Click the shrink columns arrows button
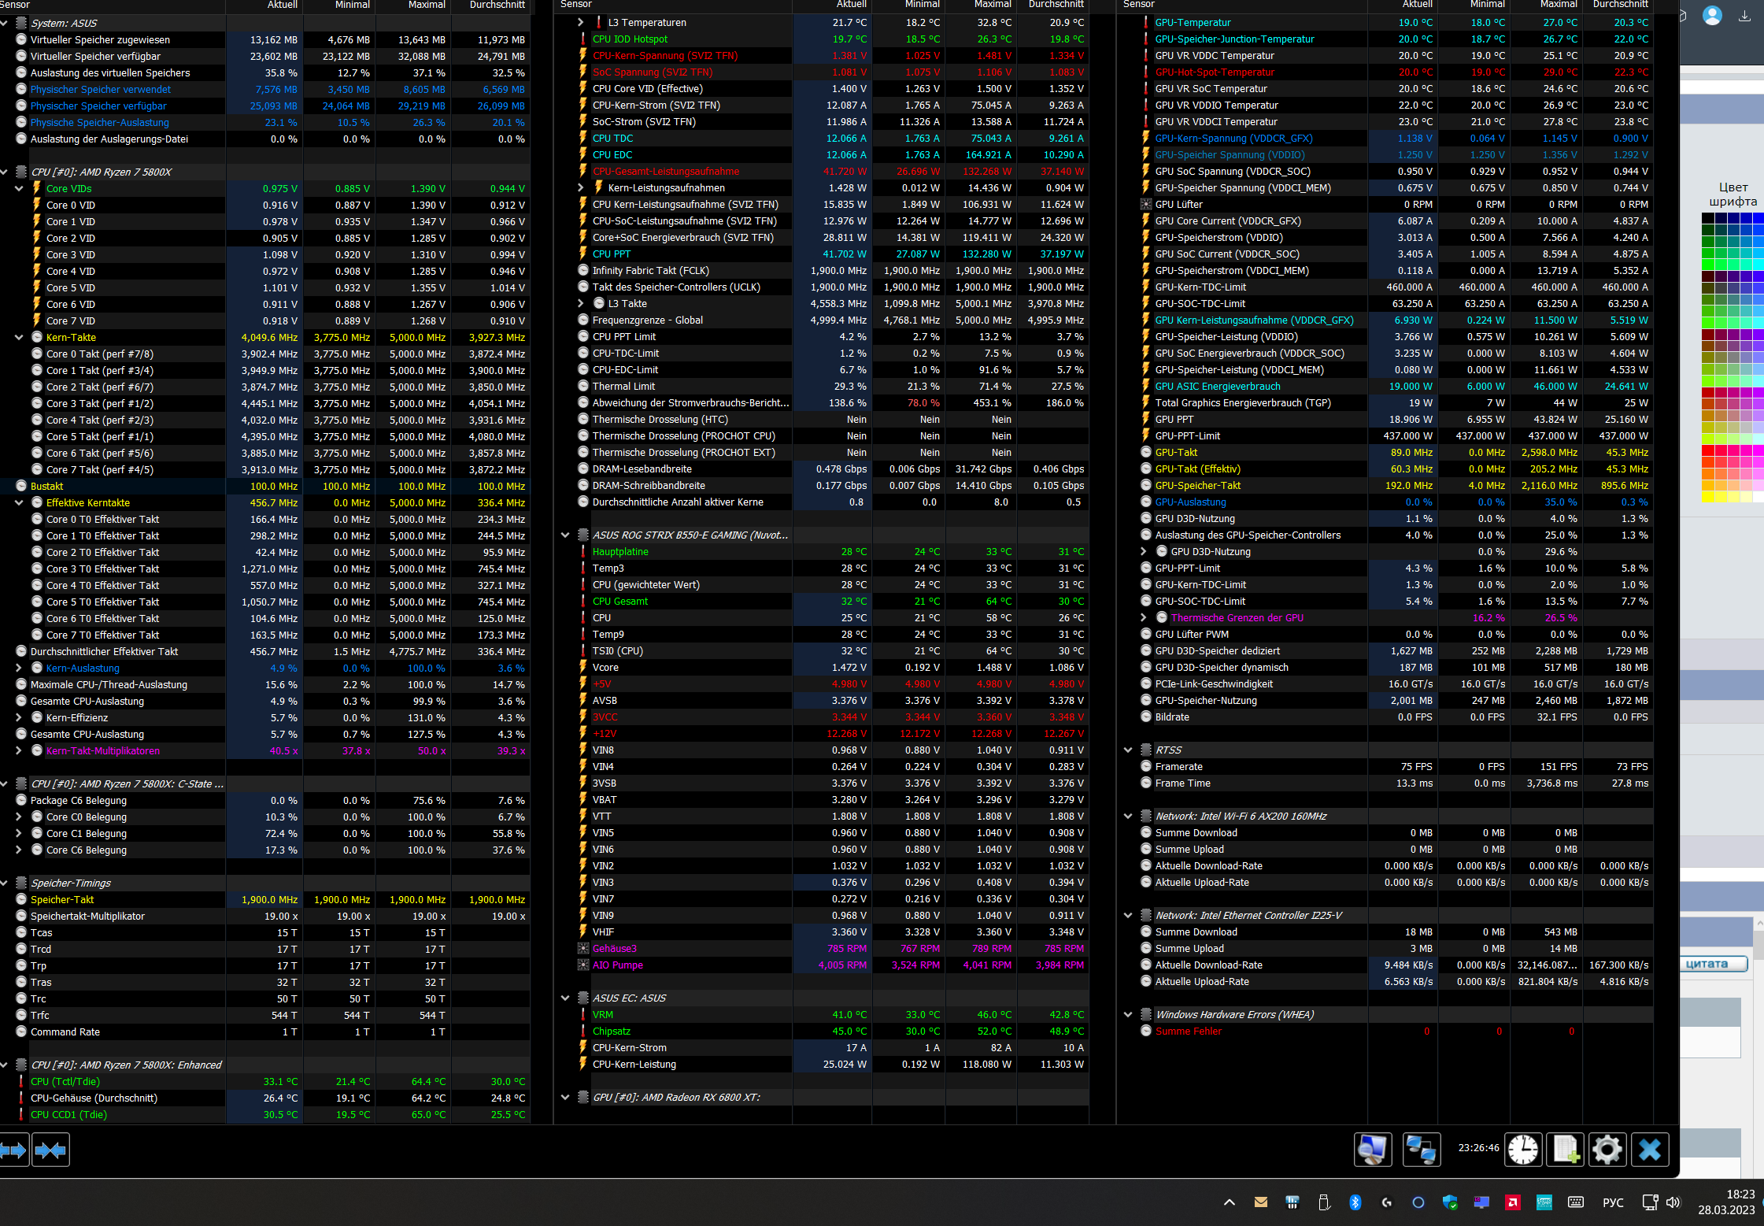 (50, 1150)
